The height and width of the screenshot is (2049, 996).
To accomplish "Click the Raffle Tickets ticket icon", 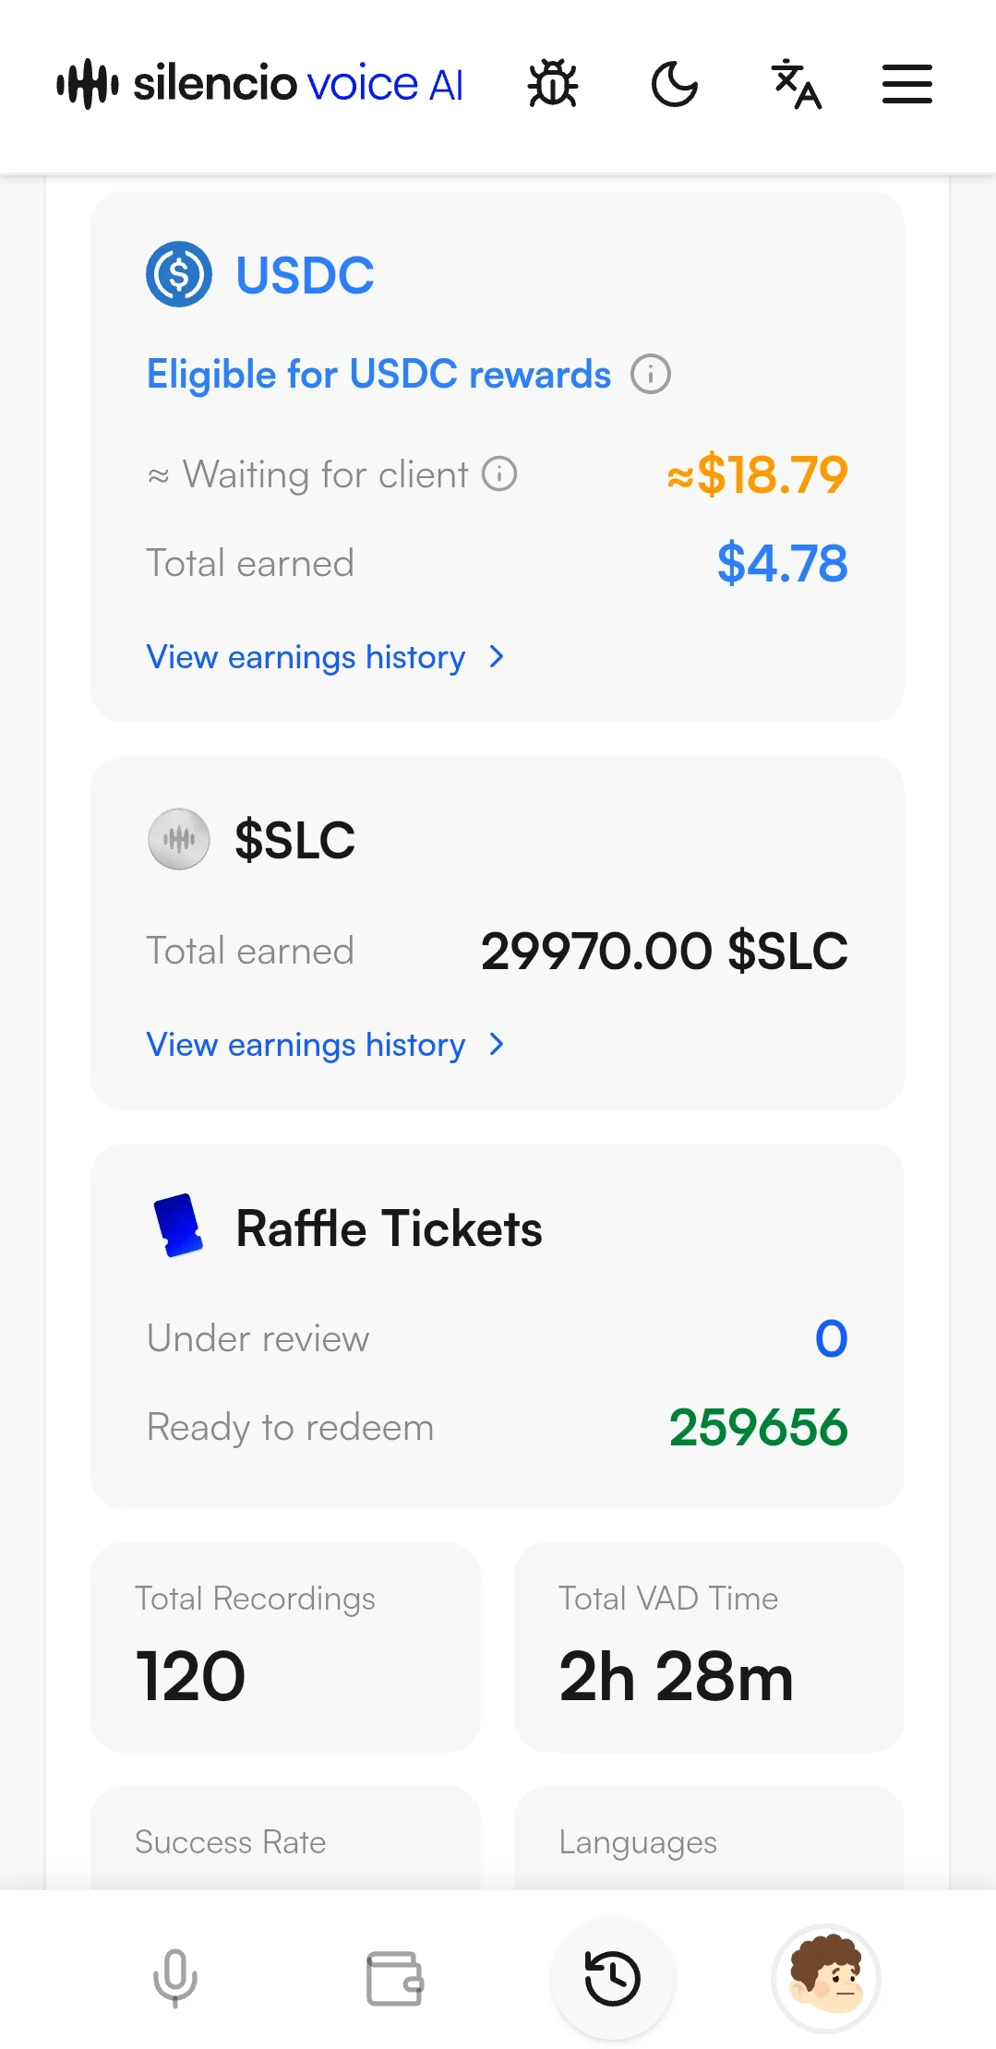I will click(x=178, y=1226).
